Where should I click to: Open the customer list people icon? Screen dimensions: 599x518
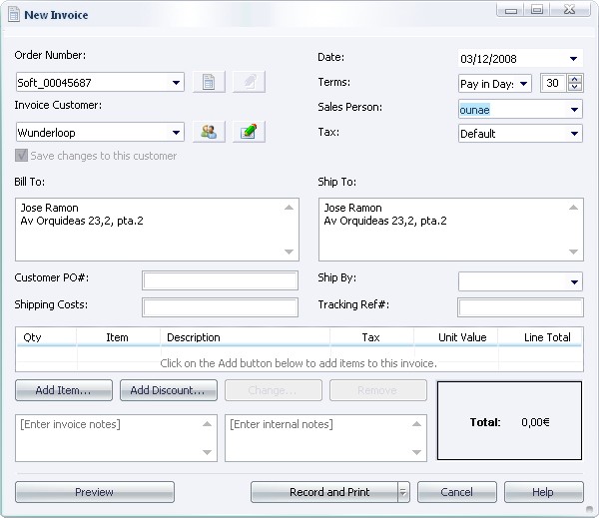209,132
